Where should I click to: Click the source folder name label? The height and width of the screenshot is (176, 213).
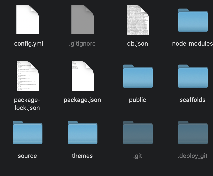(x=27, y=156)
